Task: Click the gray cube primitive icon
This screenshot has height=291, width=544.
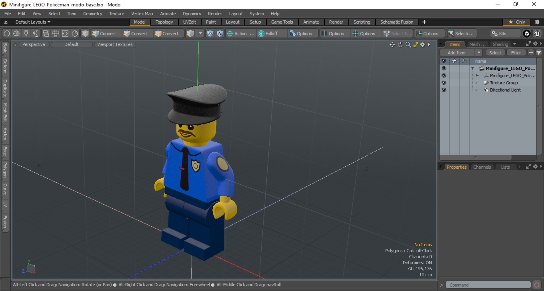Action: pyautogui.click(x=85, y=34)
